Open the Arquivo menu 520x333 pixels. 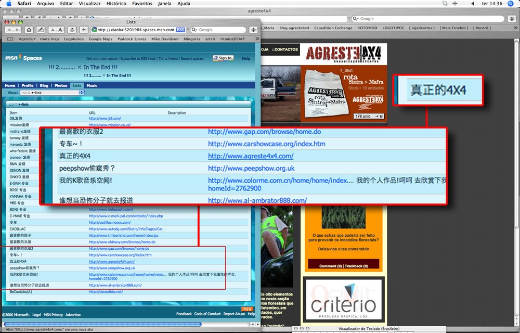45,3
